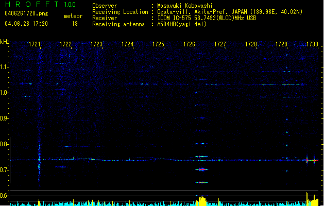Click the file name "0406261720.png"
The width and height of the screenshot is (324, 206).
click(26, 14)
